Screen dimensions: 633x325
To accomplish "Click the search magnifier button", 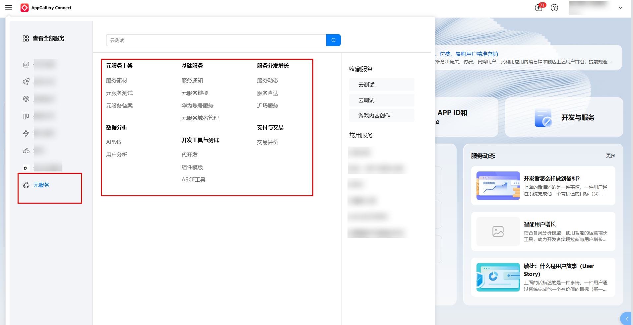I will 333,40.
